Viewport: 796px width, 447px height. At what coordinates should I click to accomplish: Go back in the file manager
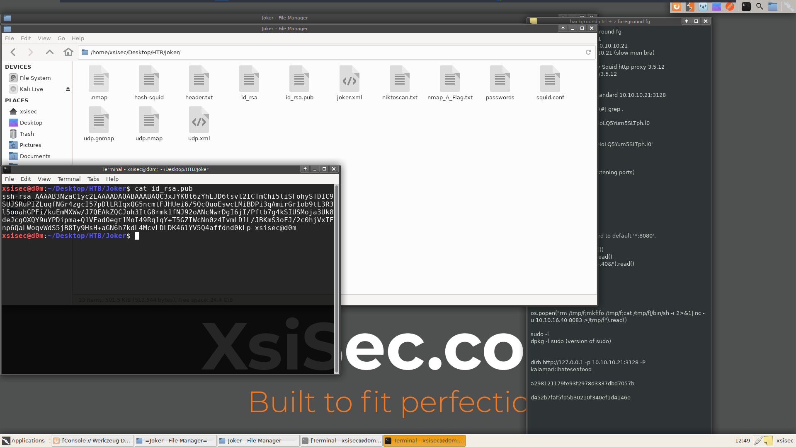coord(13,52)
